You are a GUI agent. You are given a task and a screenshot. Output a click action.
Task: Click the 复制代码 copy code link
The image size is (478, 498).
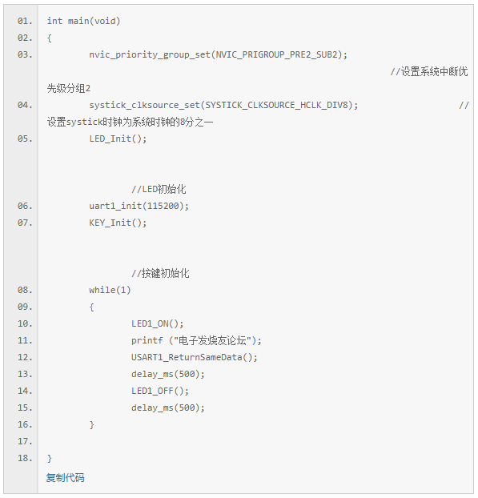(x=65, y=478)
